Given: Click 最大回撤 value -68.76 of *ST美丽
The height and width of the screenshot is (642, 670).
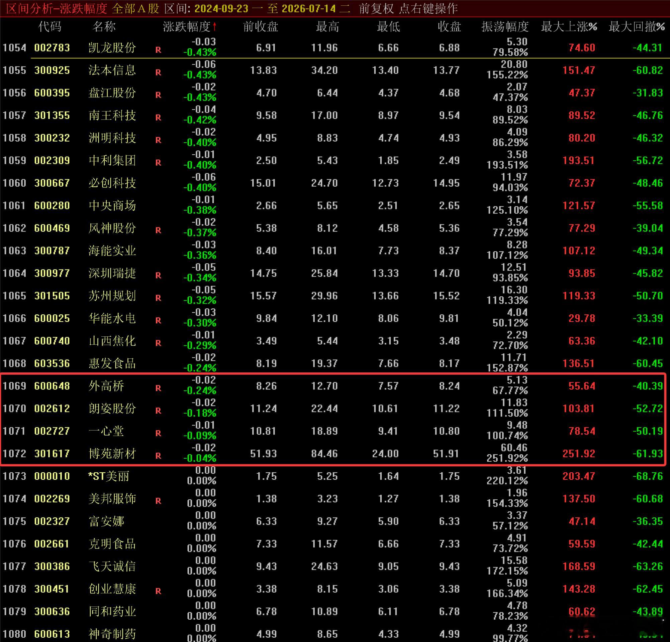Looking at the screenshot, I should pos(648,476).
